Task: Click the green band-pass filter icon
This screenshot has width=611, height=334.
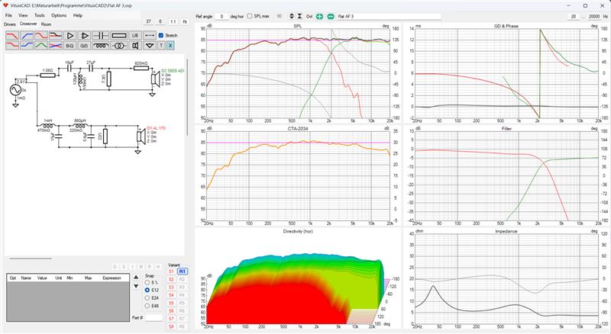Action: click(x=41, y=46)
